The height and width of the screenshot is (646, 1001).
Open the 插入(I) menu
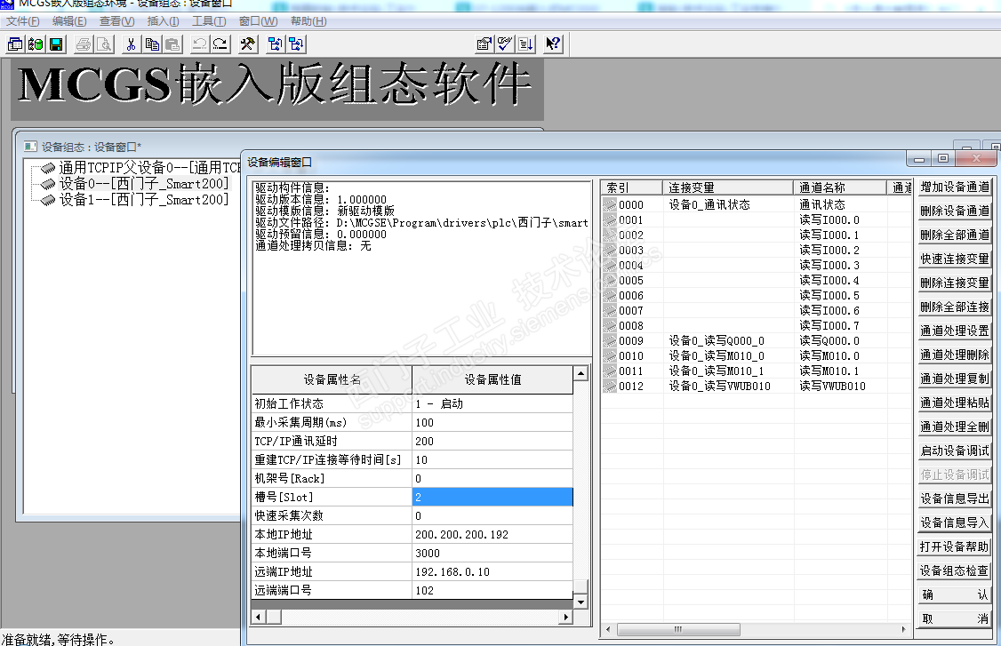point(163,21)
